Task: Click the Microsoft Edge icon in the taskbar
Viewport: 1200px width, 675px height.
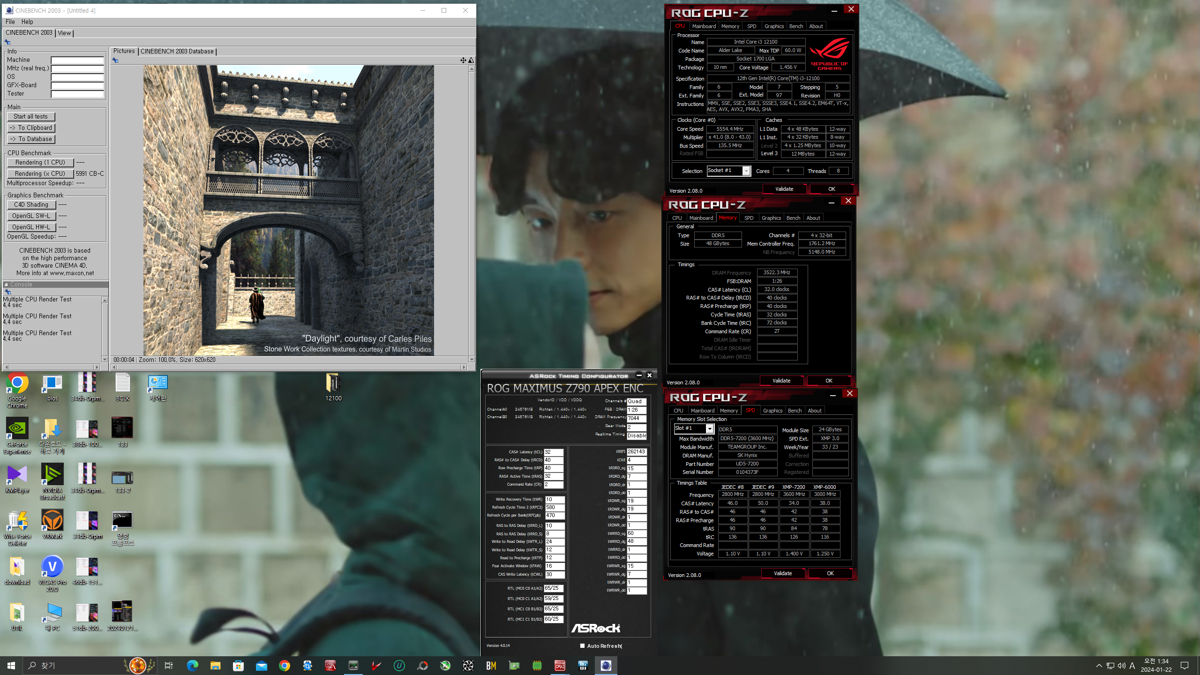Action: click(192, 666)
